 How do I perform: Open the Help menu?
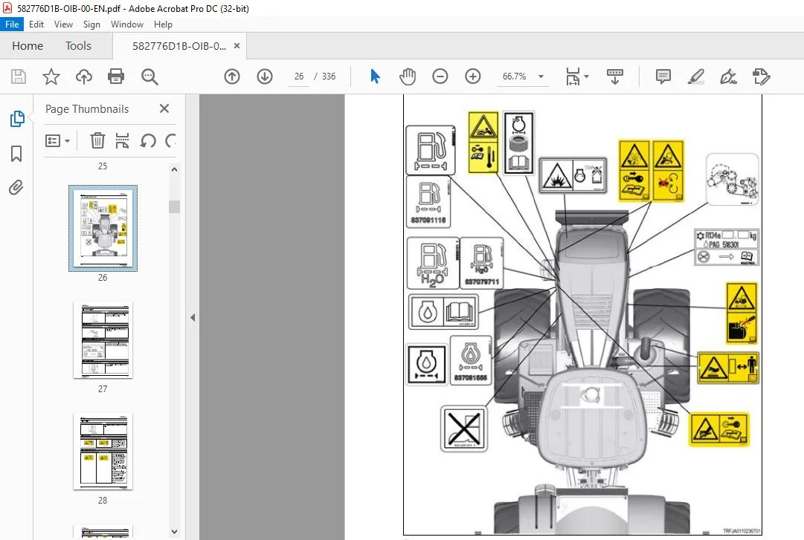tap(163, 24)
